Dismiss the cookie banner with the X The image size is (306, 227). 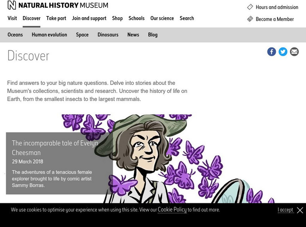pyautogui.click(x=300, y=210)
